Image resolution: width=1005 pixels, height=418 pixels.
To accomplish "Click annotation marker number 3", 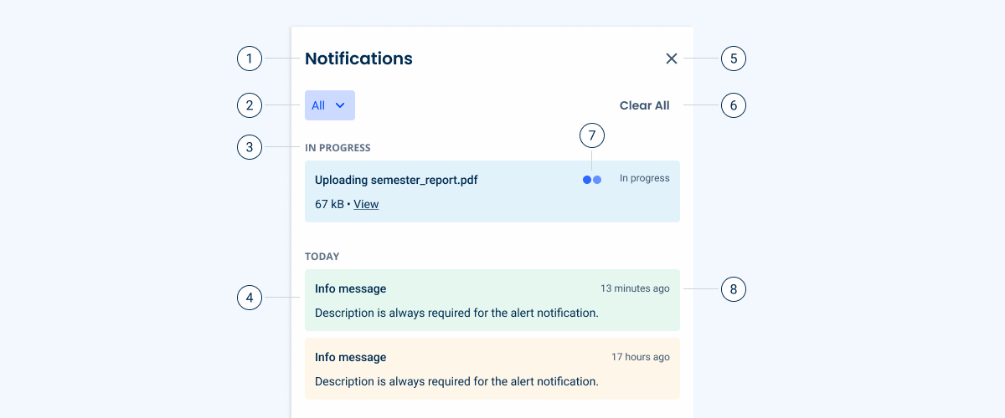I will pyautogui.click(x=250, y=148).
